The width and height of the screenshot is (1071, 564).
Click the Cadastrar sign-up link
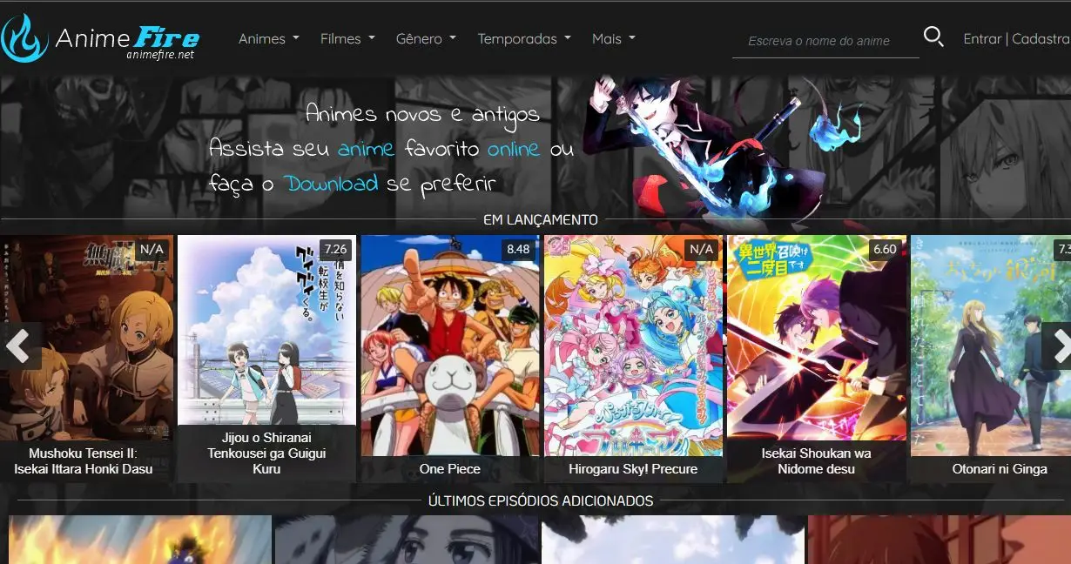pos(1041,38)
